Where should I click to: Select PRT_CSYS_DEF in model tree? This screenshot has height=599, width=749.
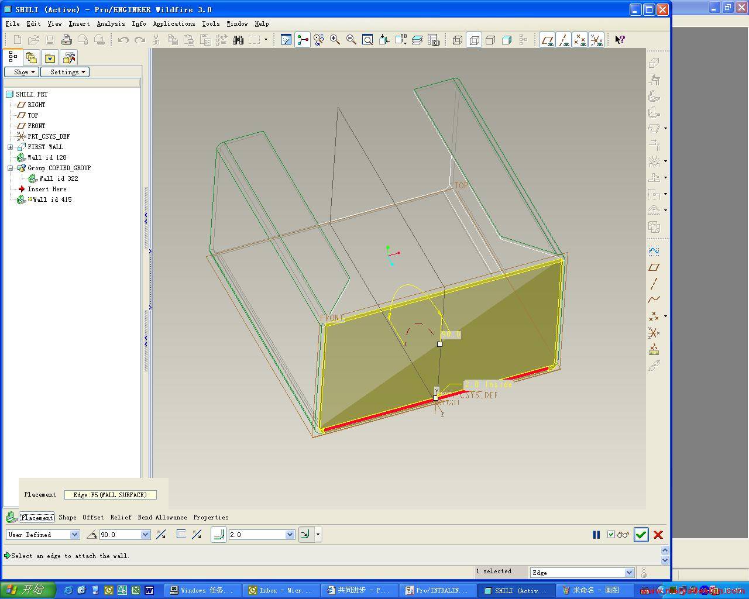(49, 136)
